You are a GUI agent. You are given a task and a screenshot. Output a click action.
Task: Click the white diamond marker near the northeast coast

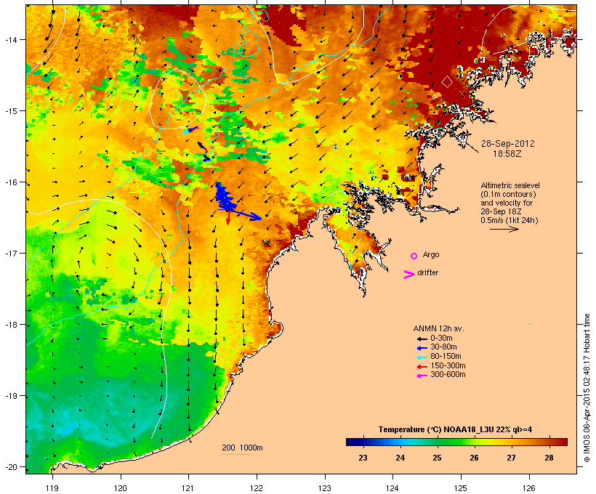[447, 81]
